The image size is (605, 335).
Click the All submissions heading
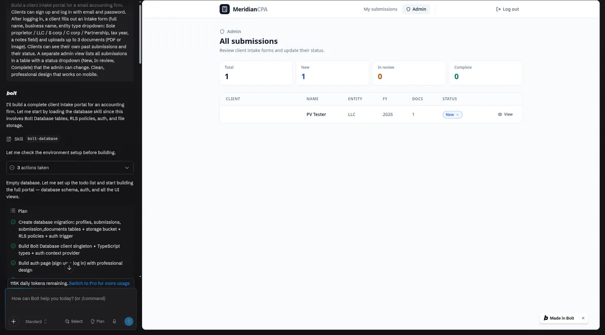(x=249, y=41)
